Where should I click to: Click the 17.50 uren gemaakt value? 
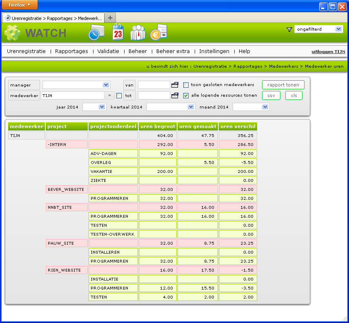tap(198, 270)
